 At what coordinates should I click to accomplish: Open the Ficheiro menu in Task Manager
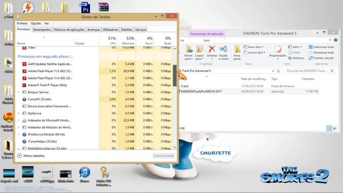(x=22, y=23)
